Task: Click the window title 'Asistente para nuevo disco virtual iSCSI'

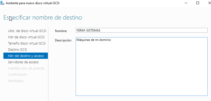Action: pyautogui.click(x=33, y=3)
